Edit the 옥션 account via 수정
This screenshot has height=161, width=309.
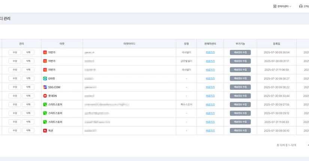tap(15, 130)
